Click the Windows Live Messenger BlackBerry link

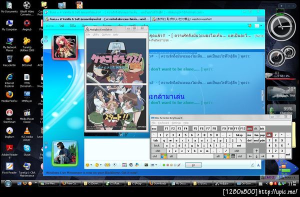tap(91, 172)
